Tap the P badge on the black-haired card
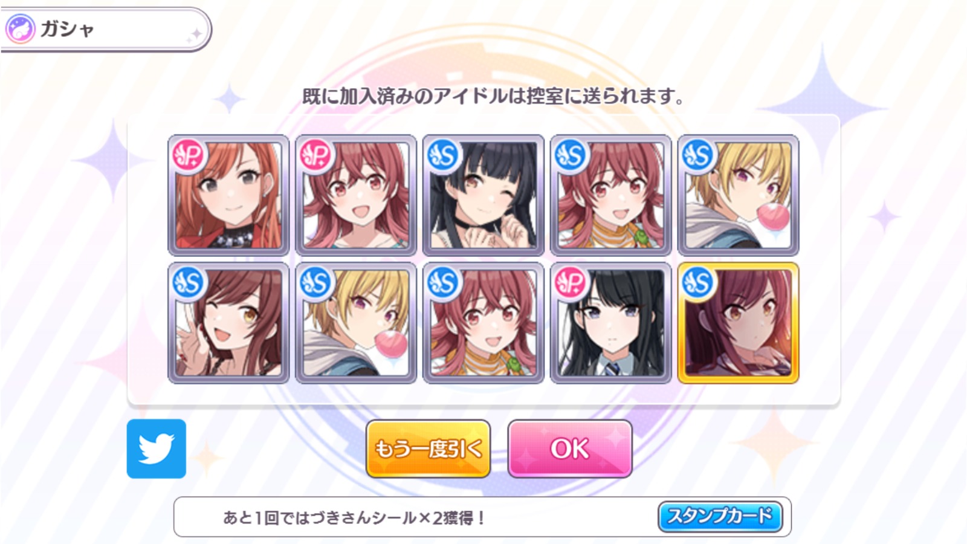Screen dimensions: 967x544 point(571,283)
